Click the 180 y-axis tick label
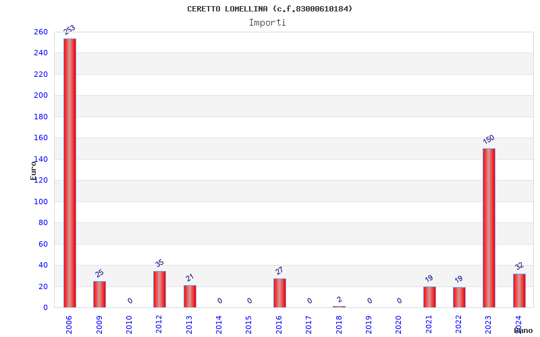Viewport: 540px width, 337px height. (x=40, y=117)
